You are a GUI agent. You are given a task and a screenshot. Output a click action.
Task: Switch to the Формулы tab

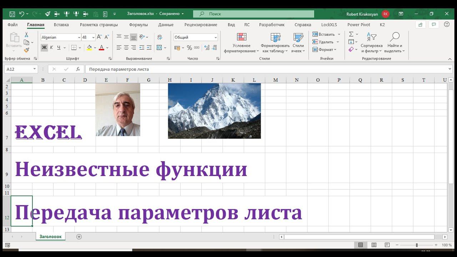(139, 25)
